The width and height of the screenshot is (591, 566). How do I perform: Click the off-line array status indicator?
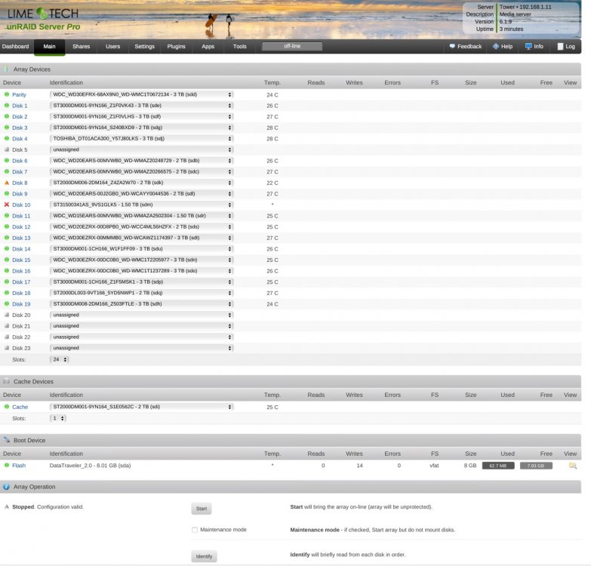(292, 46)
